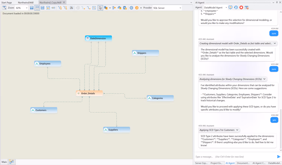Click the overview pane icon beside Zoom
Screen dimensions: 282x165
click(4, 8)
